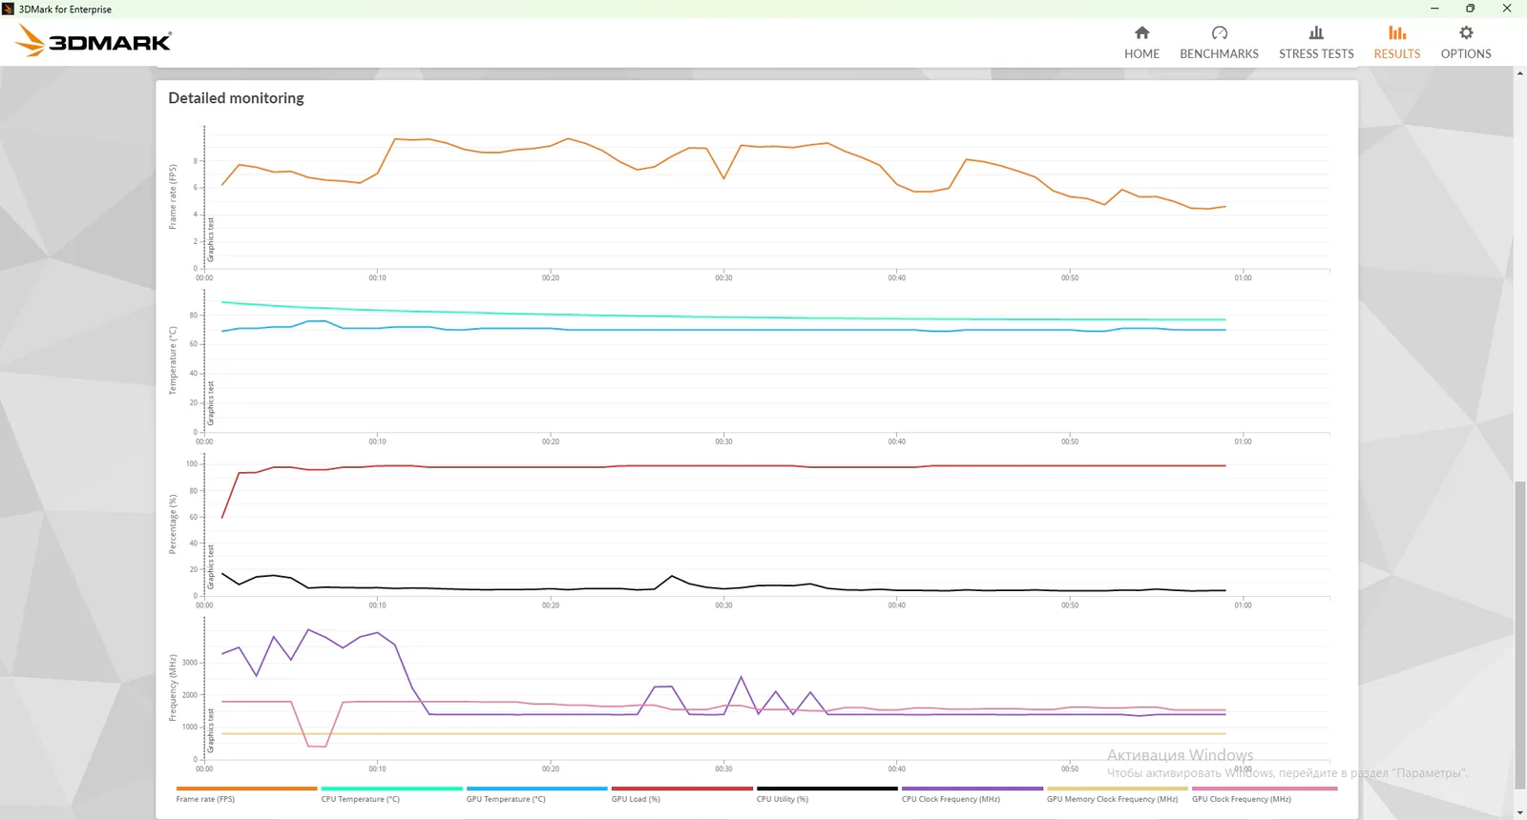Click the scrollbar down arrow
The height and width of the screenshot is (820, 1527).
[x=1519, y=812]
